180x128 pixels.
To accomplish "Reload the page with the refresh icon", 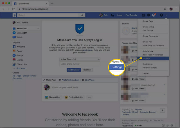I will pyautogui.click(x=13, y=9).
